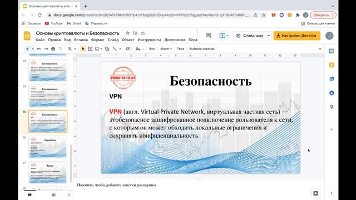
Task: Click the zoom magnifier tool
Action: [70, 49]
